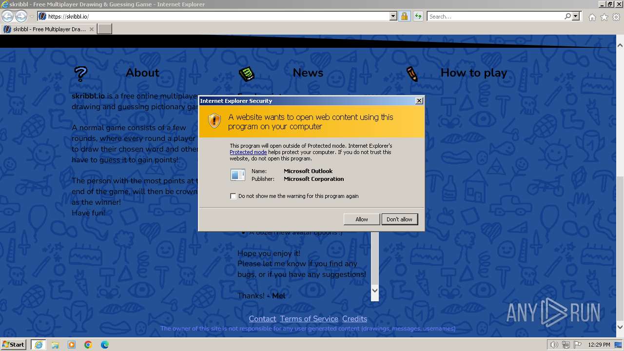Click inside the Search box

495,16
